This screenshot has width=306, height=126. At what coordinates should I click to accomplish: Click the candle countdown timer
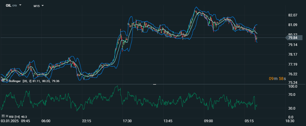point(277,79)
